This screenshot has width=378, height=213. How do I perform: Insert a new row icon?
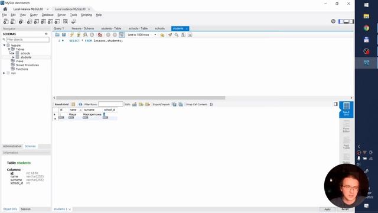click(141, 104)
